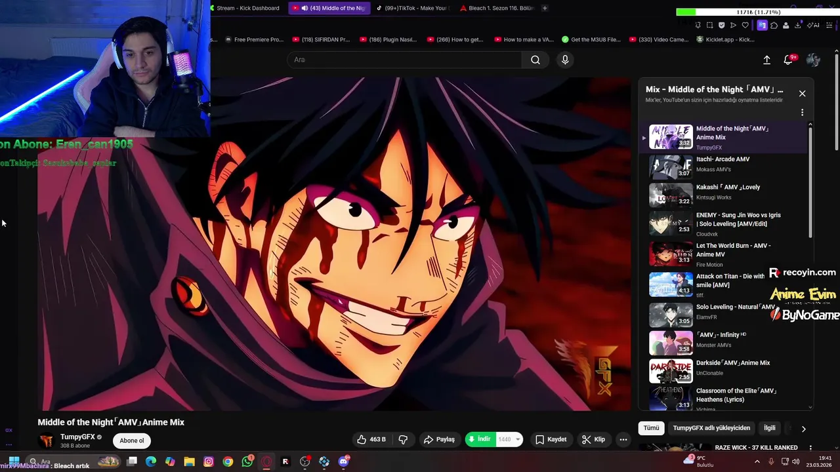
Task: Open the browser snapshot capture icon
Action: coord(709,25)
